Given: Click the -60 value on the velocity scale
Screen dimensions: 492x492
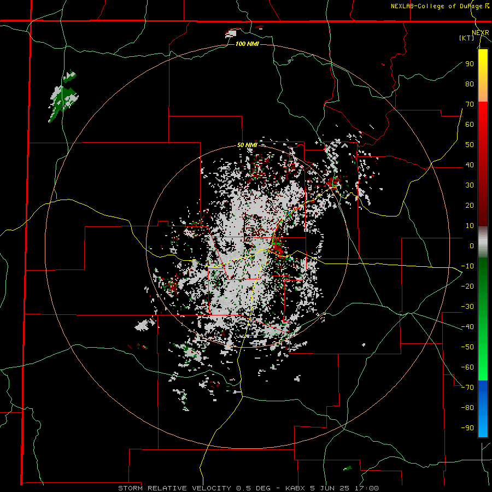Looking at the screenshot, I should point(467,367).
